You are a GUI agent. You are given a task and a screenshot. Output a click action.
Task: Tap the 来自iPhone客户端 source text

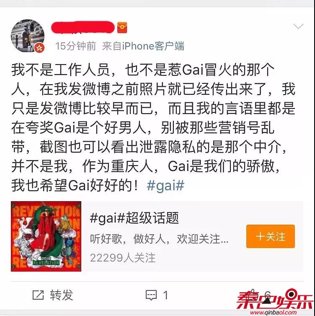pyautogui.click(x=143, y=46)
